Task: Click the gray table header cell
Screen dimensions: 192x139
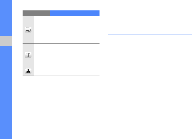Action: click(x=36, y=13)
